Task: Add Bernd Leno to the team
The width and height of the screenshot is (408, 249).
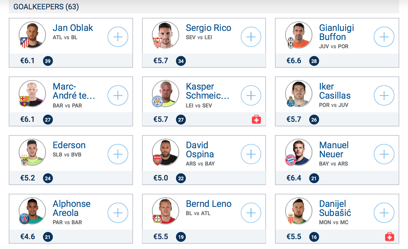Action: coord(251,213)
